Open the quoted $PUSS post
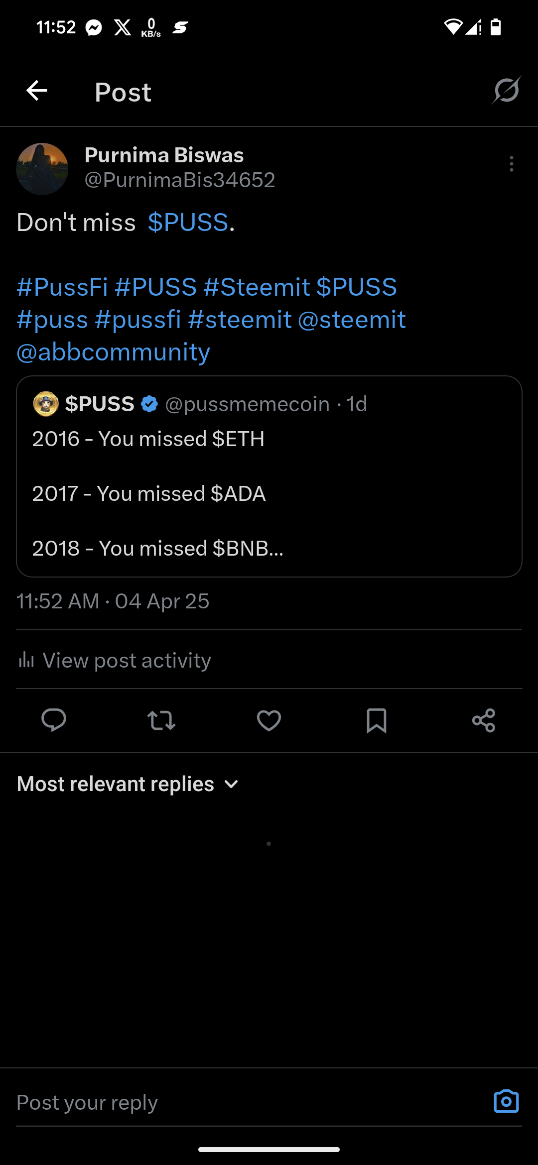The image size is (538, 1165). pyautogui.click(x=269, y=493)
